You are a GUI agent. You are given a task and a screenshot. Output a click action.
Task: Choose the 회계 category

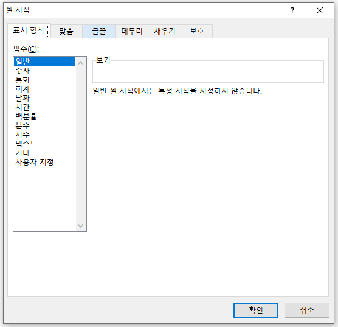[44, 89]
